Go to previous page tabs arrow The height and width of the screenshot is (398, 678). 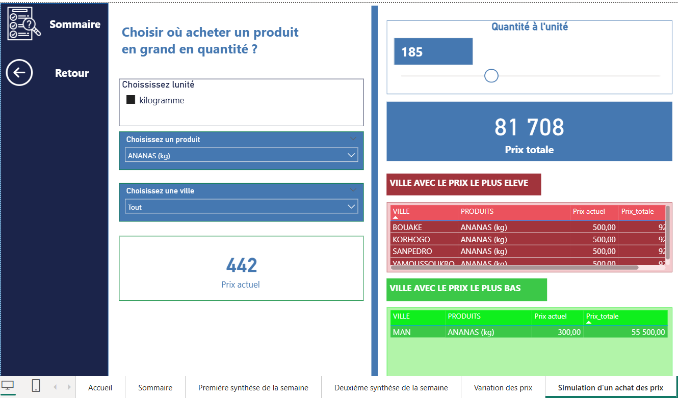[56, 387]
